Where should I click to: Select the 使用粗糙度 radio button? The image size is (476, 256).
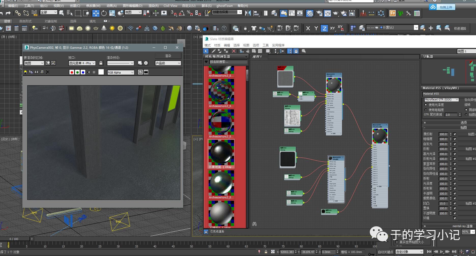[426, 110]
